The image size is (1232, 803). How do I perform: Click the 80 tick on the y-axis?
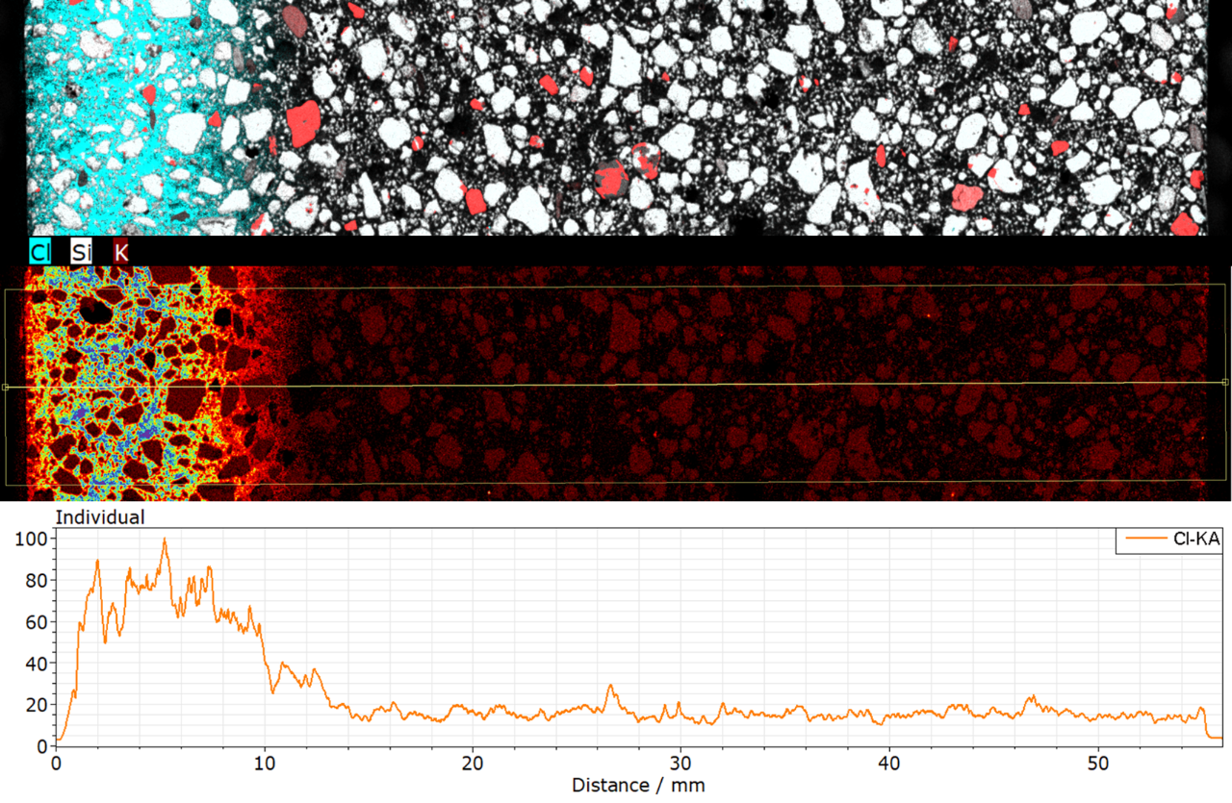[37, 581]
